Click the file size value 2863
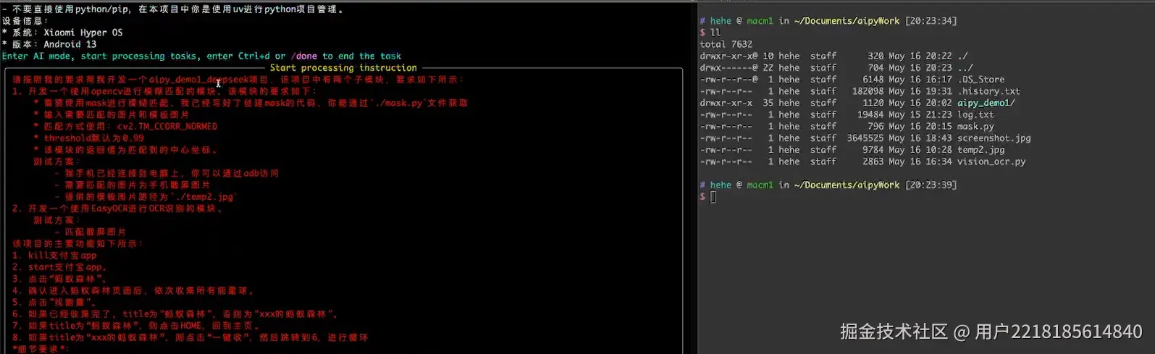The image size is (1155, 354). pyautogui.click(x=873, y=161)
